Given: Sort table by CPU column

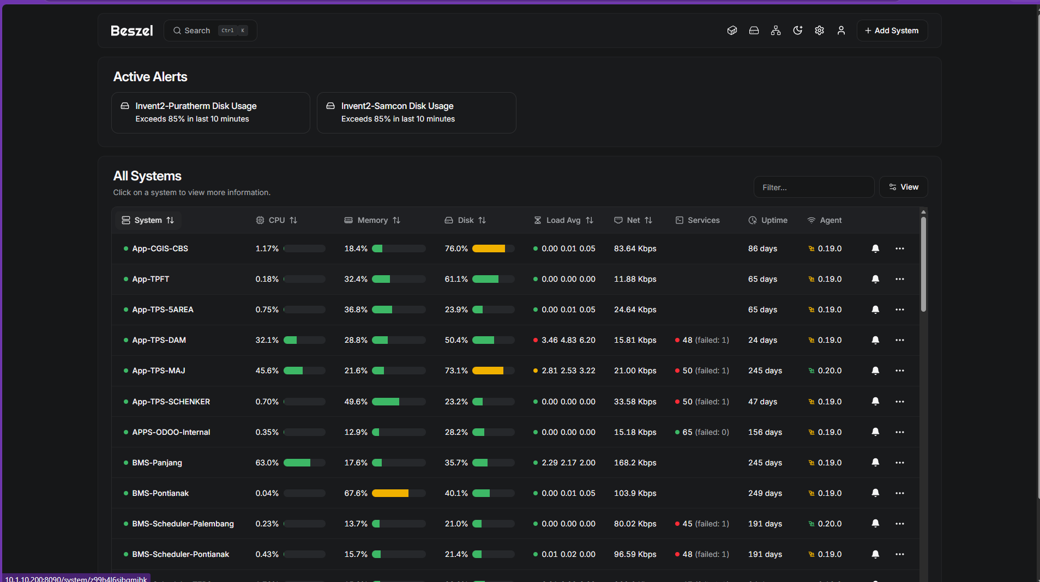Looking at the screenshot, I should tap(276, 220).
